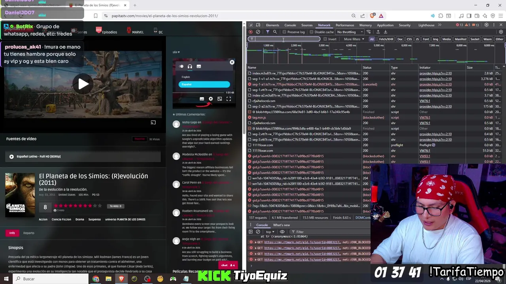Open network search with the magnifier icon
The image size is (506, 284).
click(x=275, y=32)
